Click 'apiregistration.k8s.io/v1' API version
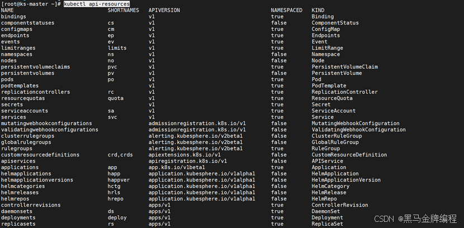464x228 pixels. pyautogui.click(x=188, y=161)
